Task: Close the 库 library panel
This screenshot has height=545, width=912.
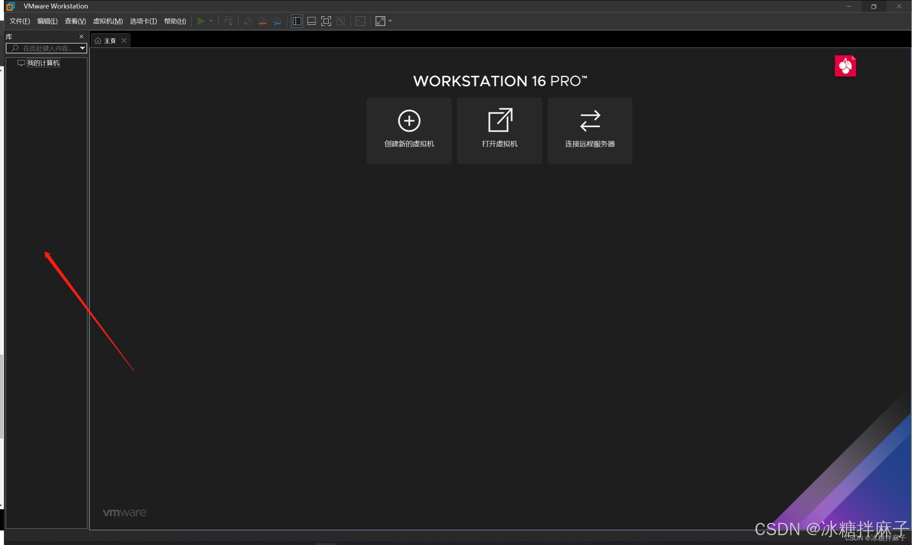Action: point(81,37)
